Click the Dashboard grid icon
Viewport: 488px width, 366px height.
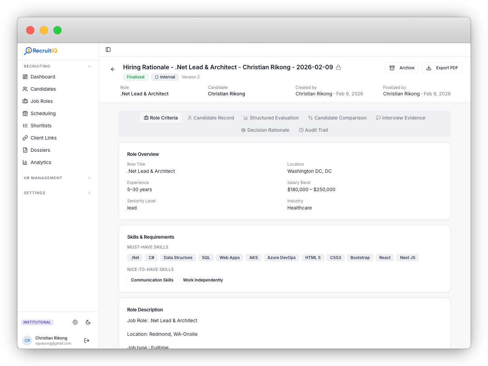pos(25,77)
